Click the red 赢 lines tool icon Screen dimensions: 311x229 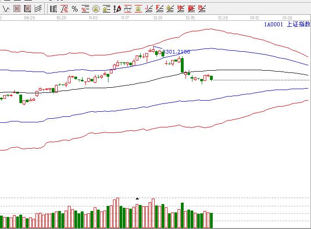[x=191, y=8]
